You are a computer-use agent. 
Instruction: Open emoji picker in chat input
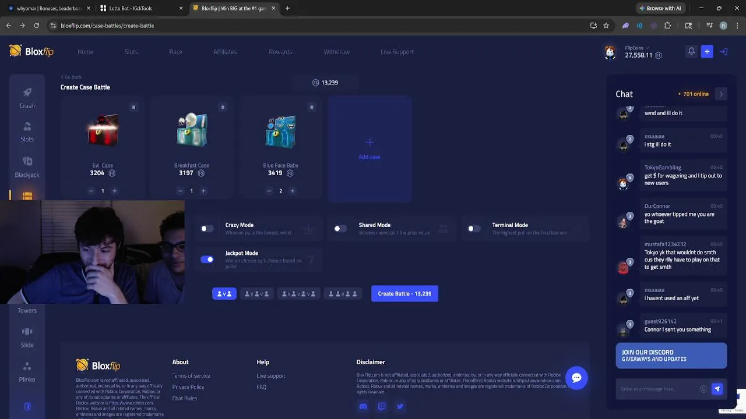tap(703, 389)
